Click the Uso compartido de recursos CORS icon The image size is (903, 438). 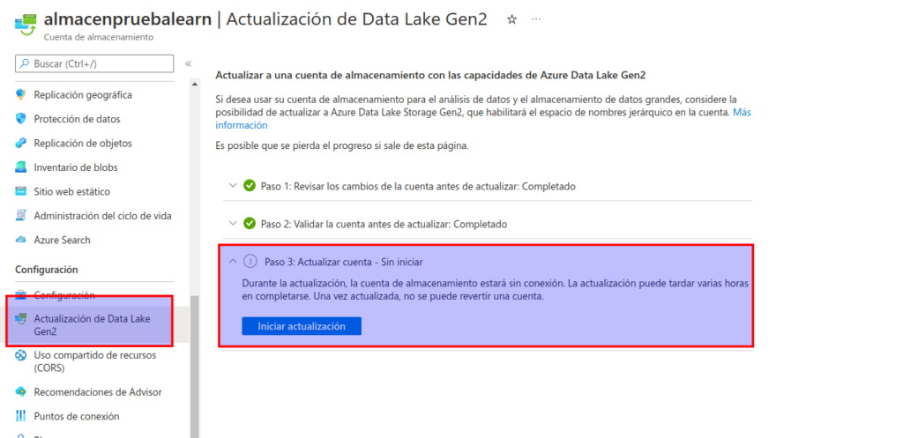[21, 356]
